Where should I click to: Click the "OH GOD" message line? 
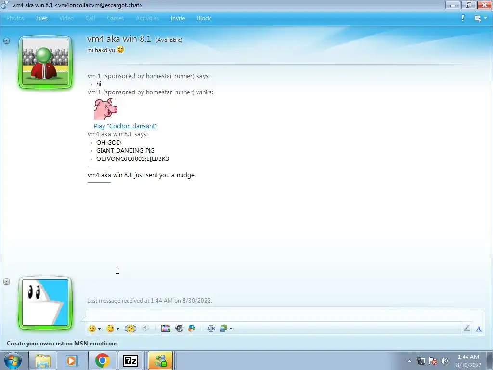(x=108, y=142)
